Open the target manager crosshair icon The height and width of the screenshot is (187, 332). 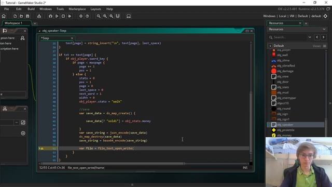325,16
